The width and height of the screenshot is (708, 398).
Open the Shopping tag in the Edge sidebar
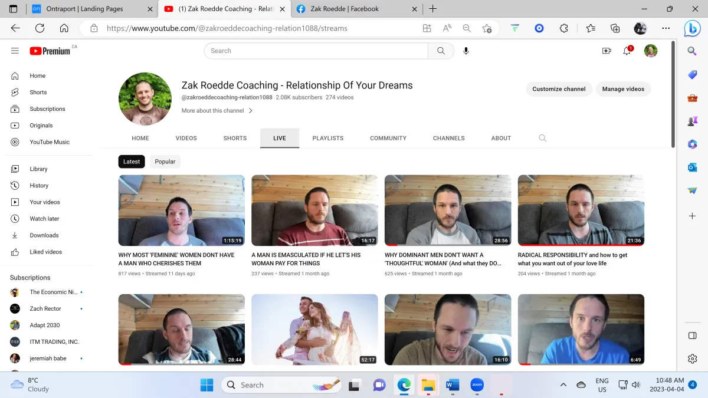point(693,74)
